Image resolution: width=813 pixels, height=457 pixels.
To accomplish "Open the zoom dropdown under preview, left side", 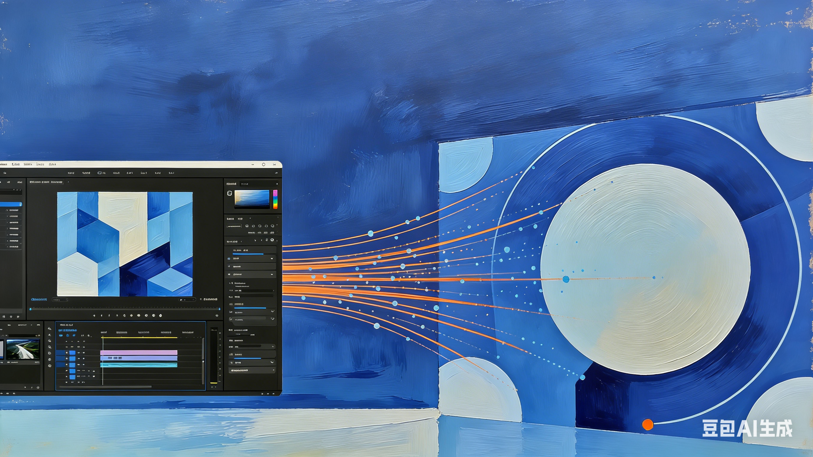I will pyautogui.click(x=60, y=300).
